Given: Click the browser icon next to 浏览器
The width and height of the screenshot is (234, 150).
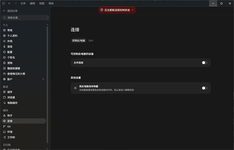Looking at the screenshot, I should tap(4, 97).
